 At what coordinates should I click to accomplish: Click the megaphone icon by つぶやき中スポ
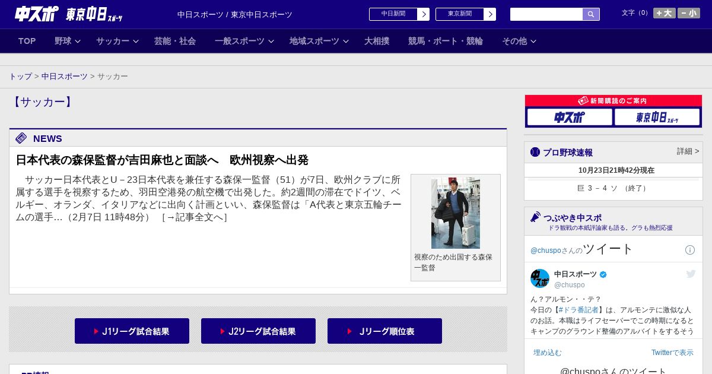point(535,217)
